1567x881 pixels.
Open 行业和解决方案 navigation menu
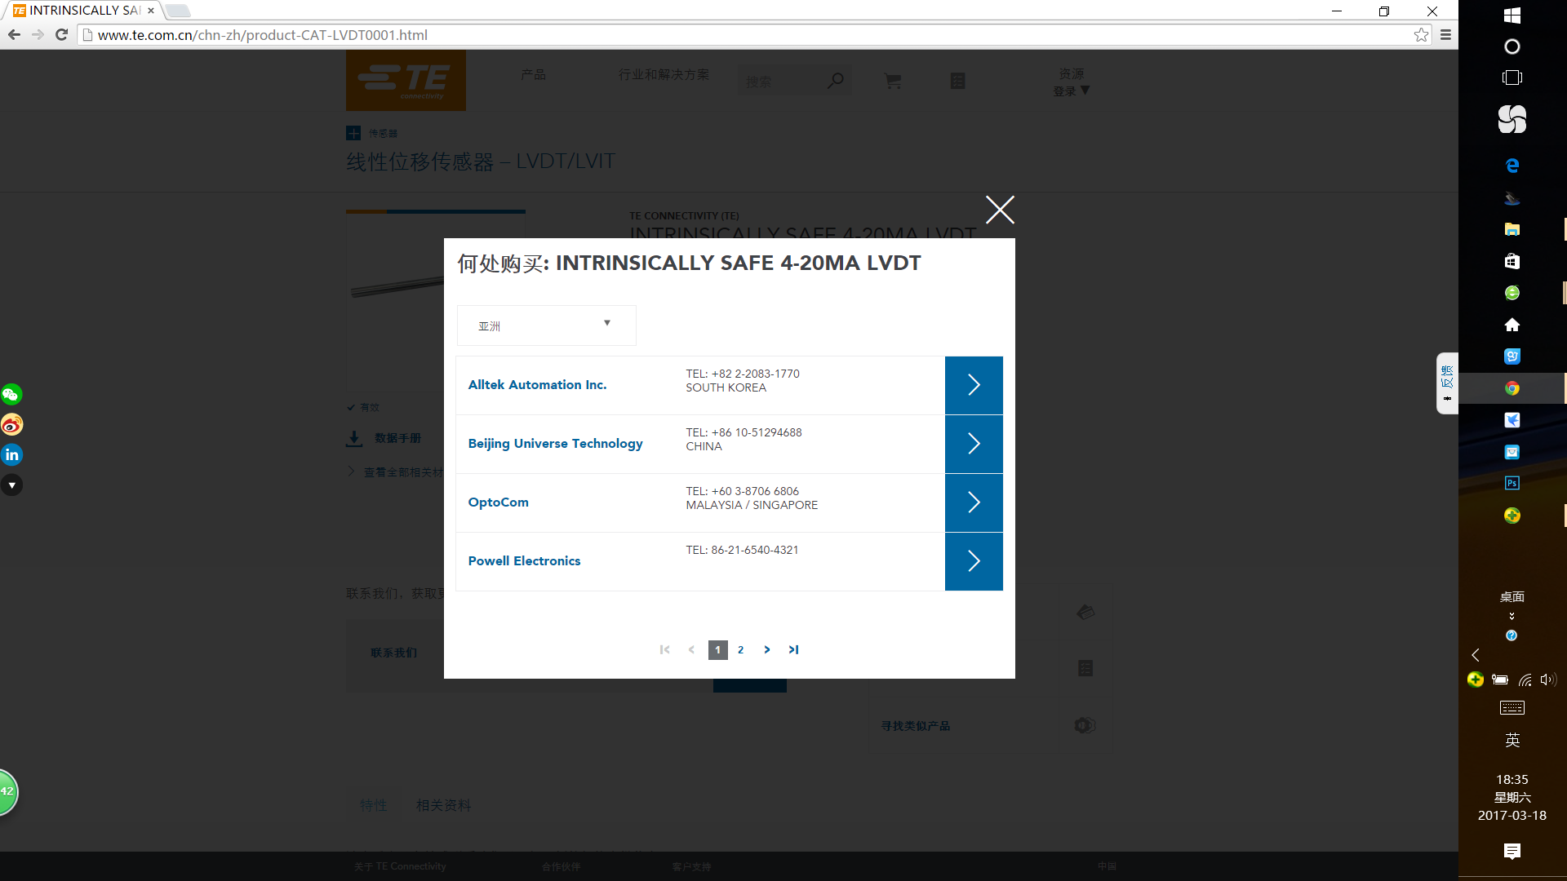[x=664, y=74]
